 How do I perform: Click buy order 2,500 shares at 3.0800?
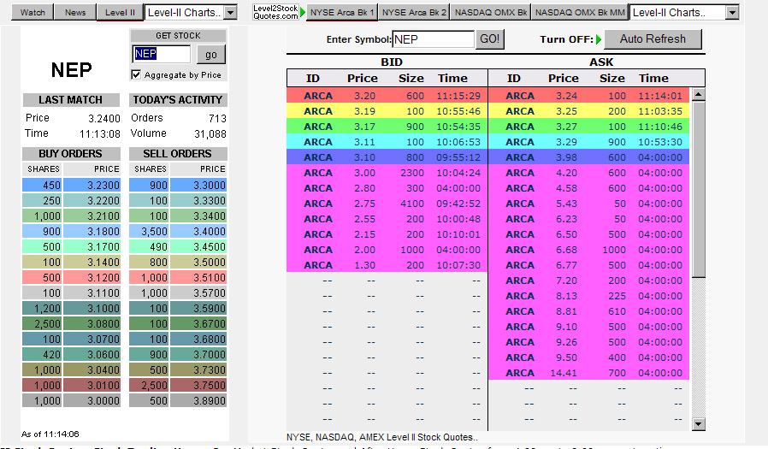[x=71, y=323]
